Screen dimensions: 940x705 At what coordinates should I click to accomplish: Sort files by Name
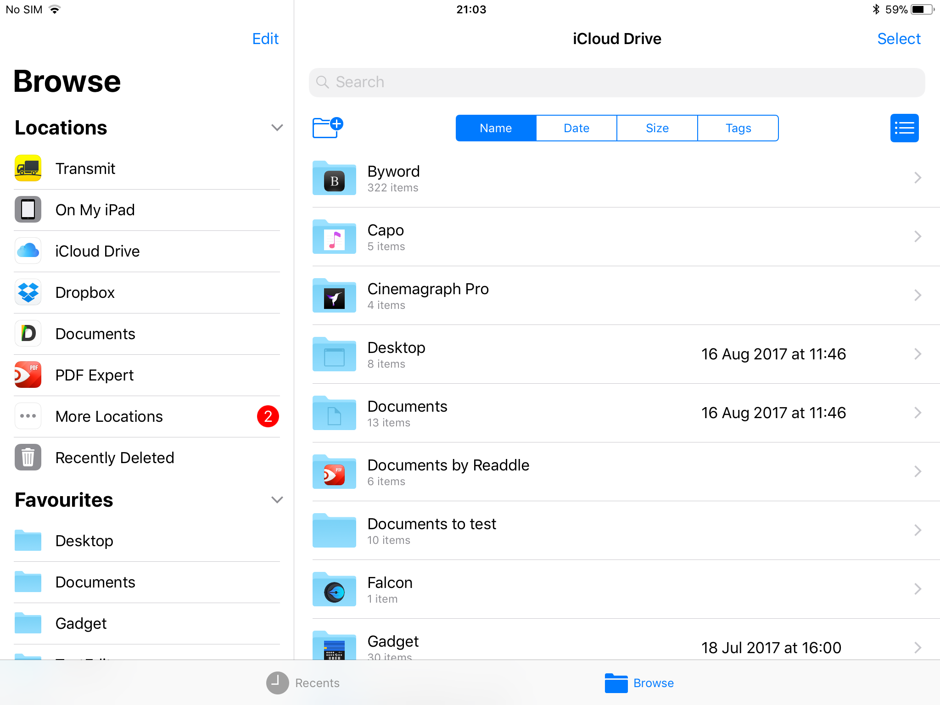[496, 128]
